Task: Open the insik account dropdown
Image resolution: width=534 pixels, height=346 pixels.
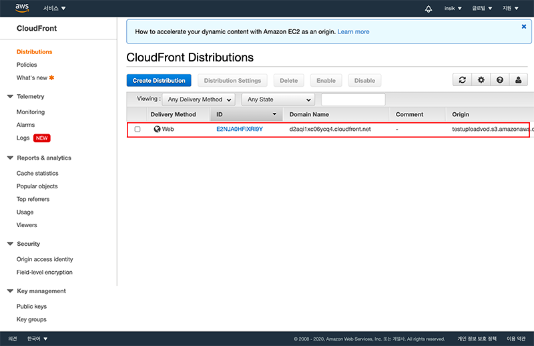Action: (453, 8)
